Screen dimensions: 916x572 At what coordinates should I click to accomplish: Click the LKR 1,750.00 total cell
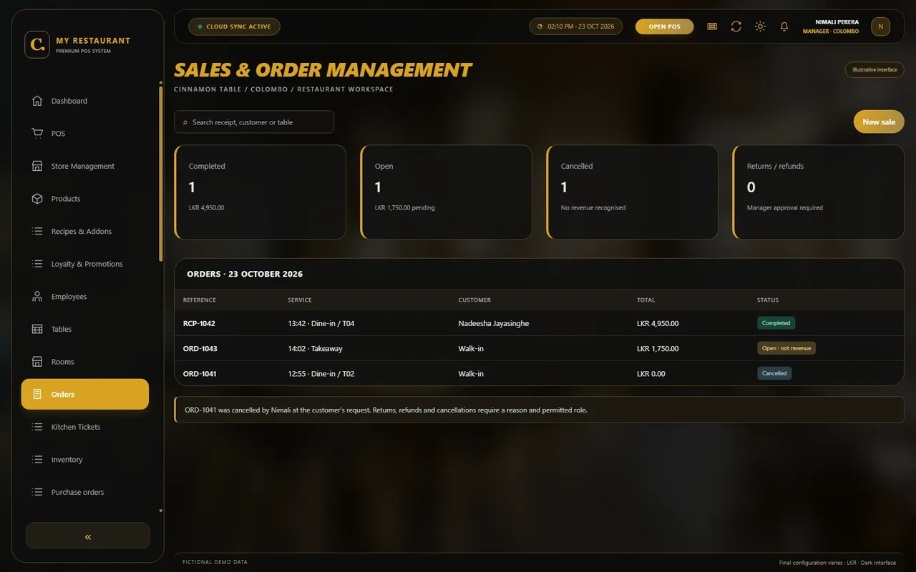click(x=658, y=348)
